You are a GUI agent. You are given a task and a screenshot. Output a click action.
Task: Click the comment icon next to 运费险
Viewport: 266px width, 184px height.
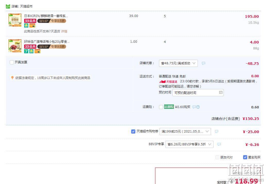tap(194, 107)
